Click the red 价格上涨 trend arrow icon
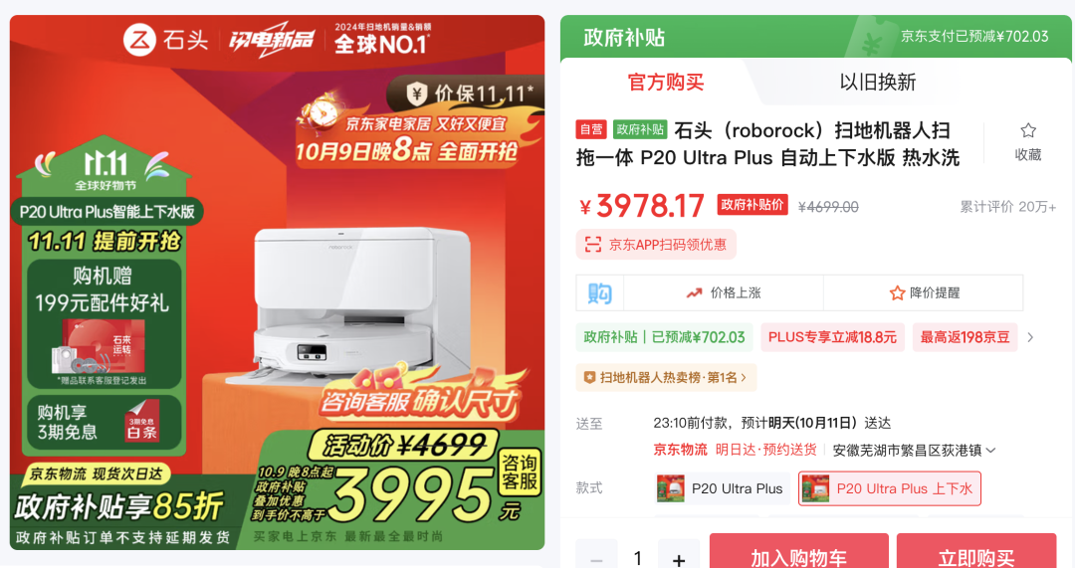 click(x=694, y=293)
